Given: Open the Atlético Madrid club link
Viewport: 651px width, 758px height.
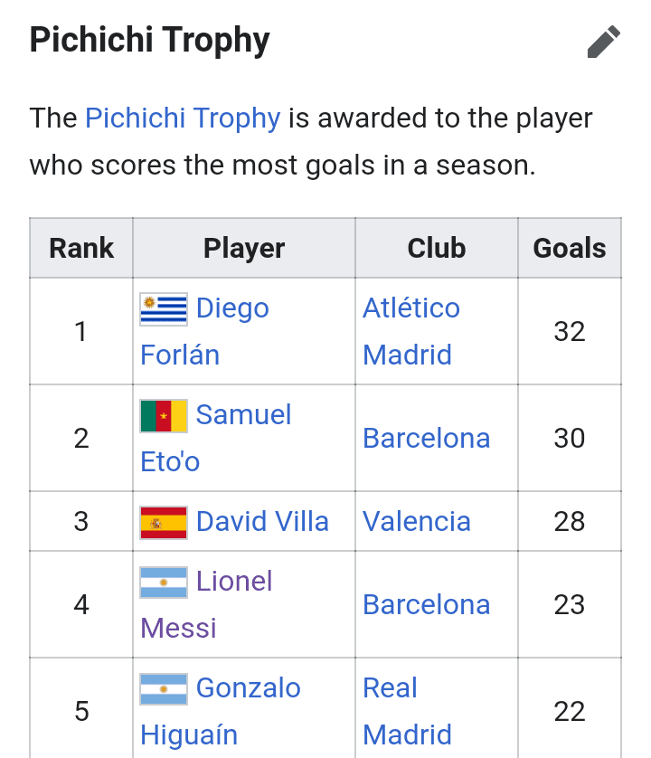Looking at the screenshot, I should click(x=411, y=332).
